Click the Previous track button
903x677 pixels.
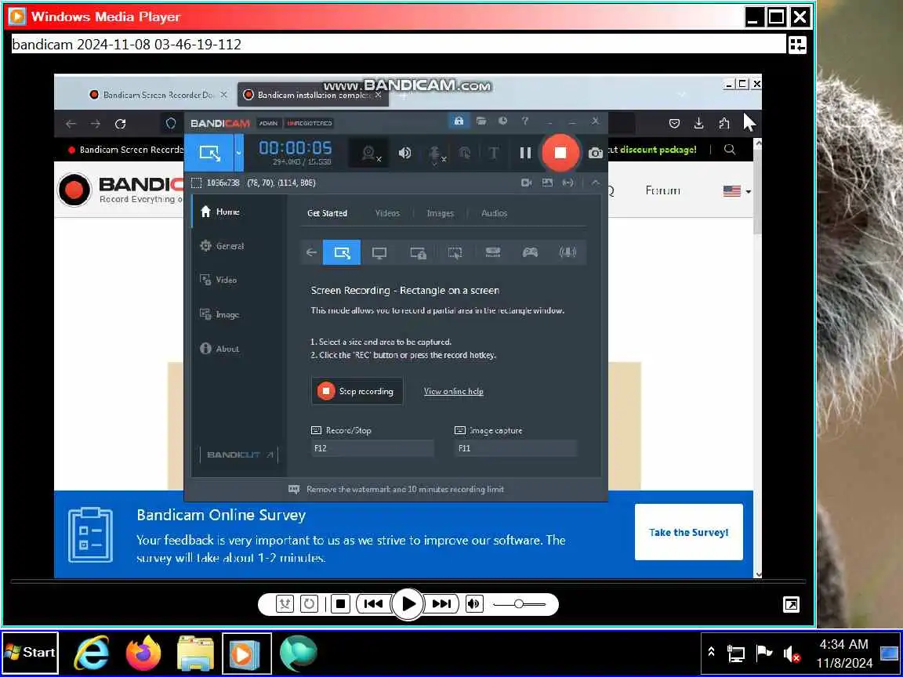372,604
